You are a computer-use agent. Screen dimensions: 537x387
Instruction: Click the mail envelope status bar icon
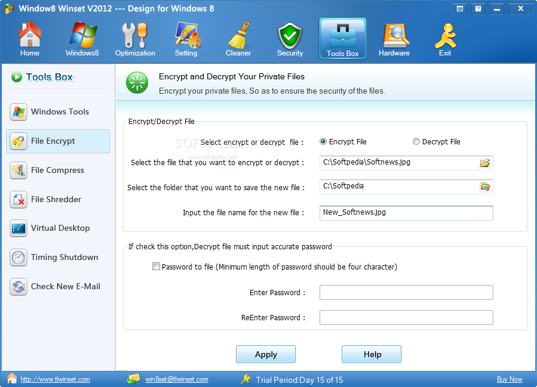click(134, 379)
